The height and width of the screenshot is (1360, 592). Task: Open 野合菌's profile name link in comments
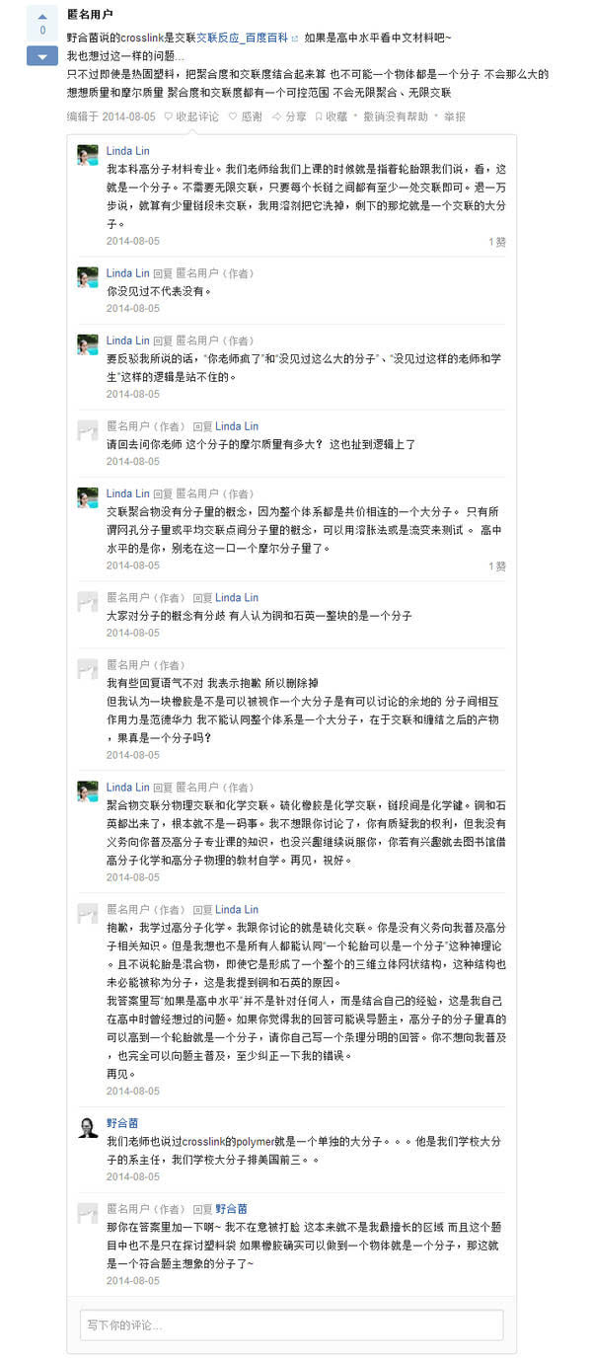[122, 1123]
